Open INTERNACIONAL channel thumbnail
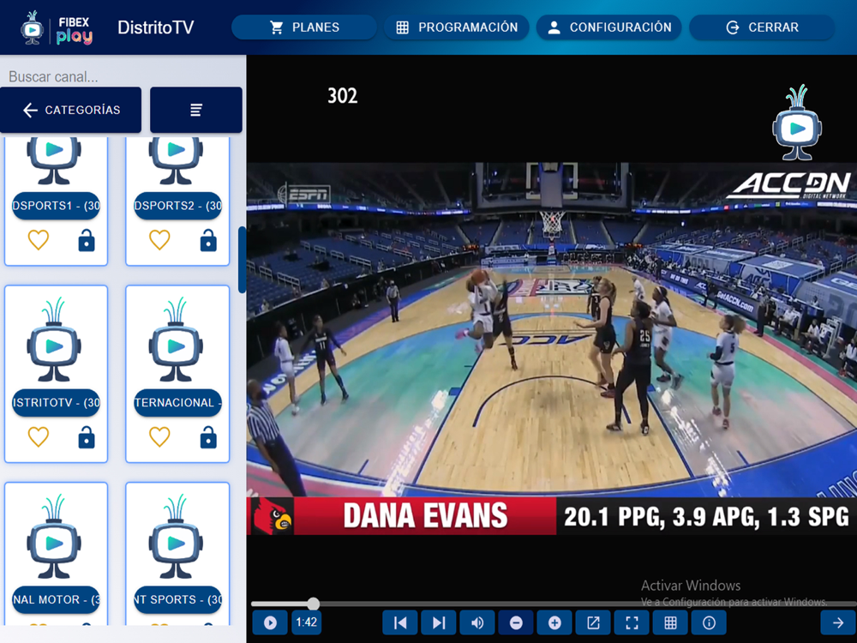Screen dimensions: 857x643 tap(176, 339)
